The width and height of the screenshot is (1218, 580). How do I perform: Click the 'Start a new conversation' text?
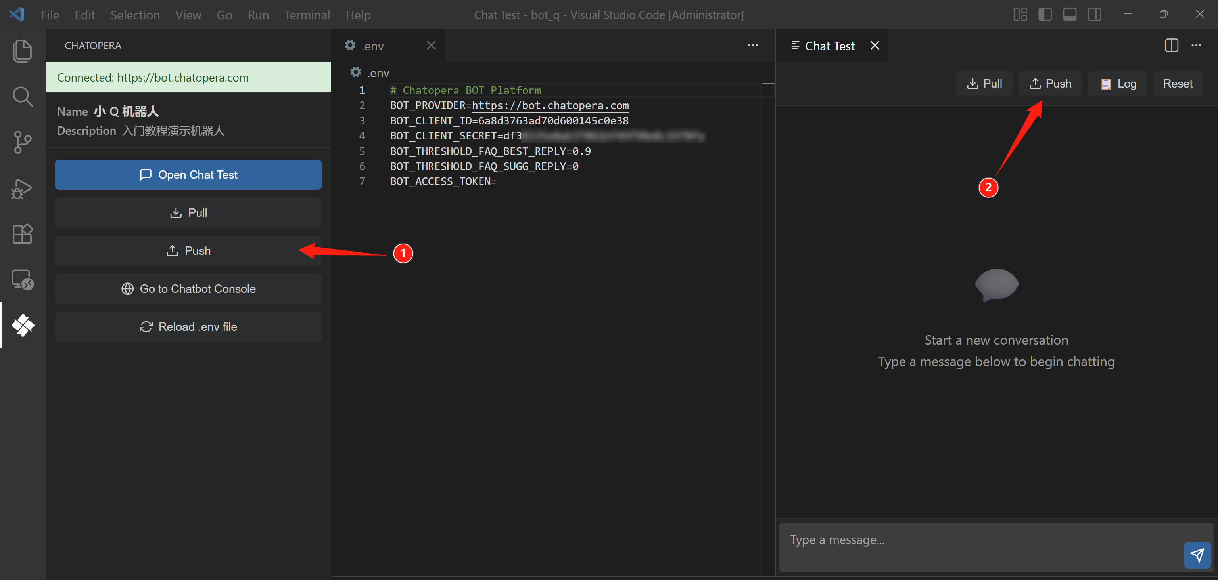point(996,340)
